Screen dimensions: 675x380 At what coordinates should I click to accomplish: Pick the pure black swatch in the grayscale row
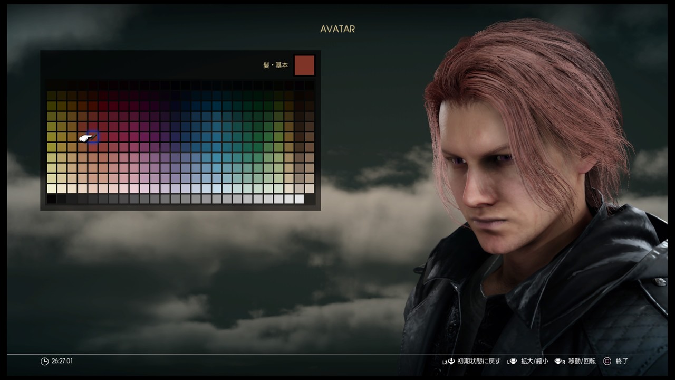[52, 199]
